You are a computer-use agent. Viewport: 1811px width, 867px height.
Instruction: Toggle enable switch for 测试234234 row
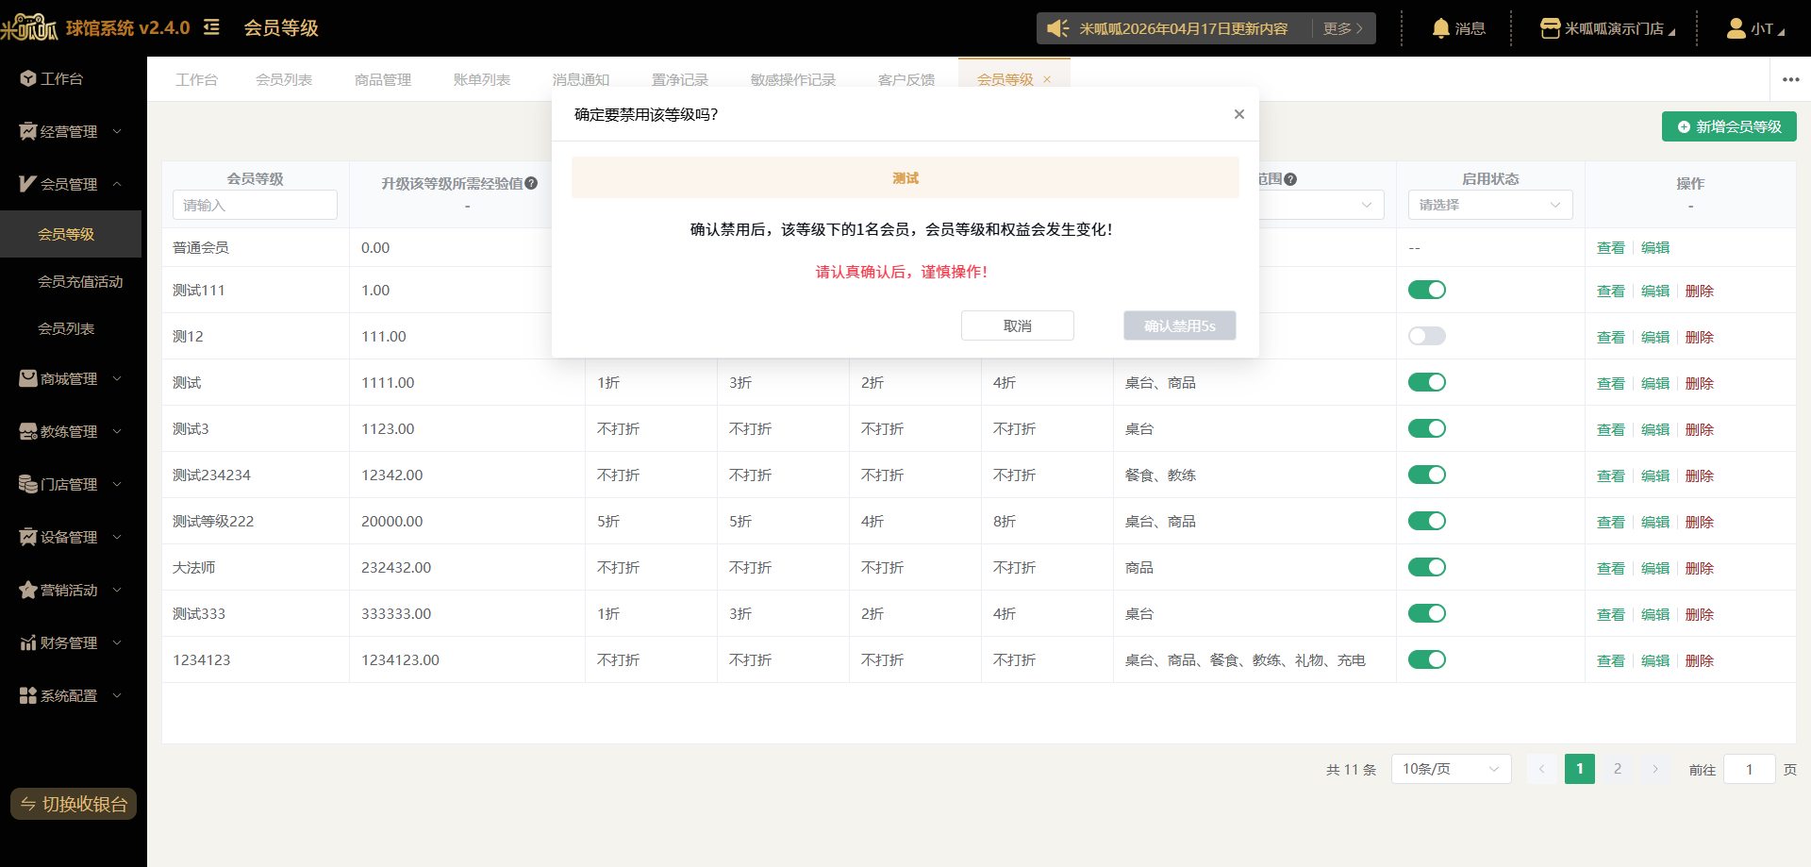1427,475
